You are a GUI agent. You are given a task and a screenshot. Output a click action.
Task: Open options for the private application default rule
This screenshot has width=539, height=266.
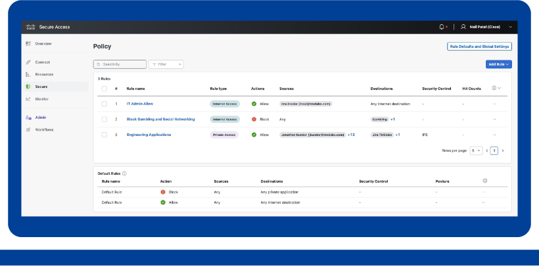(x=483, y=192)
